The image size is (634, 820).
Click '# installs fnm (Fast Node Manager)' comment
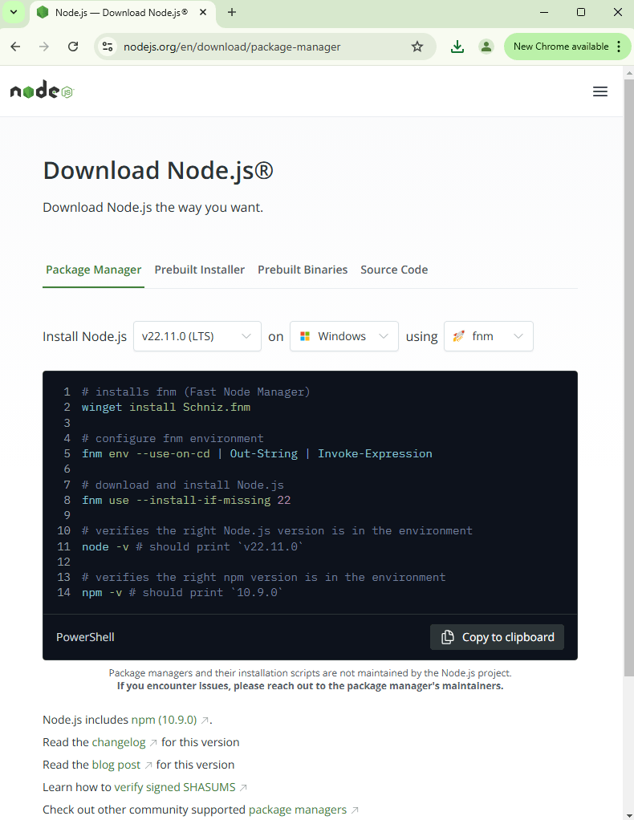[196, 392]
